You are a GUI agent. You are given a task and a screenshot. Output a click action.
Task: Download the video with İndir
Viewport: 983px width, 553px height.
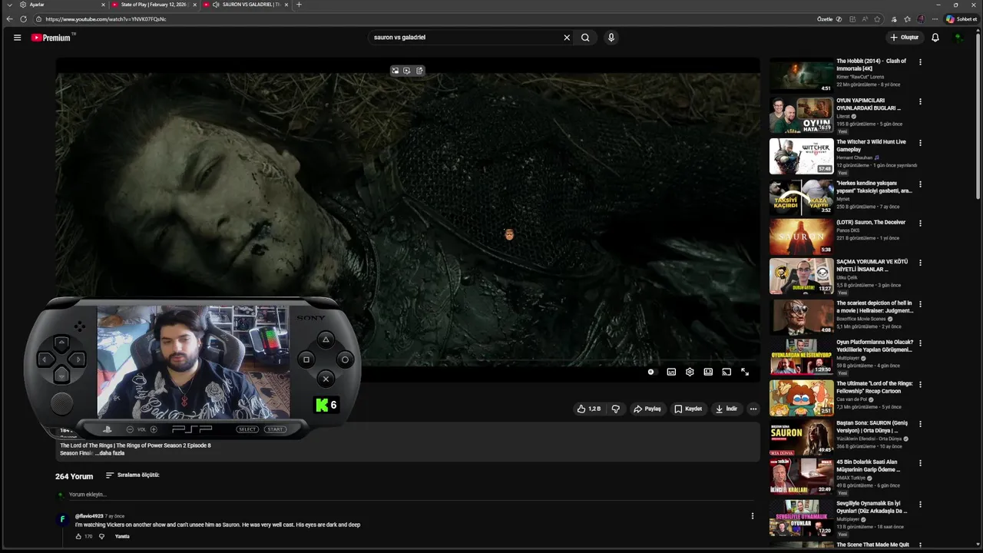point(726,409)
